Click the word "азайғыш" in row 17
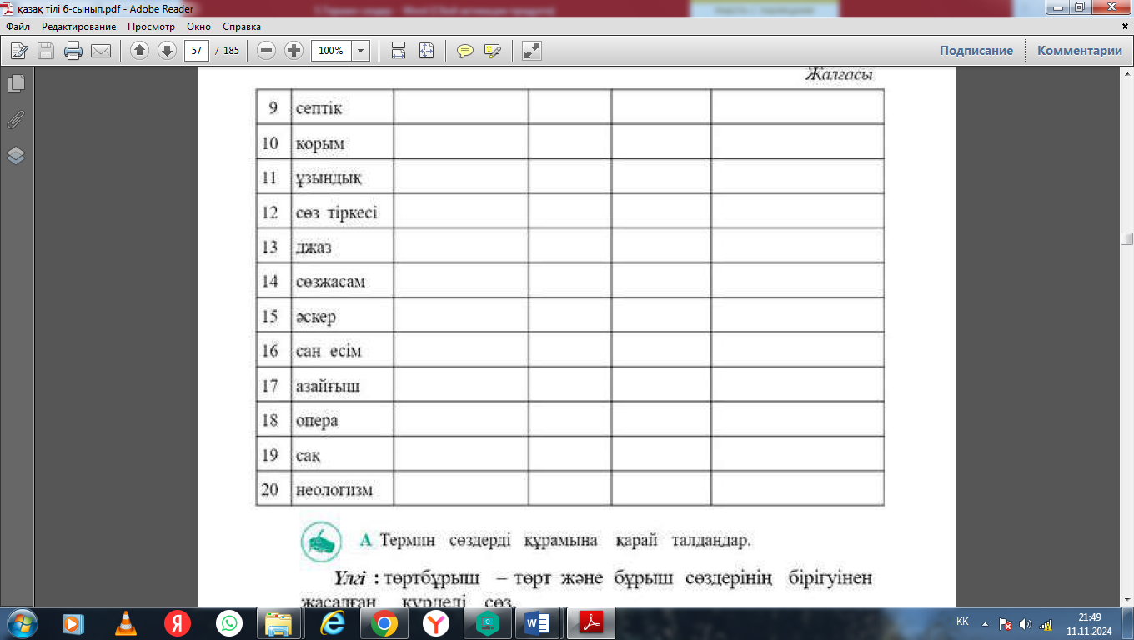The width and height of the screenshot is (1134, 640). coord(329,387)
